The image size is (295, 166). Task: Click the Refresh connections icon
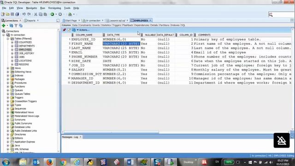[x=11, y=26]
